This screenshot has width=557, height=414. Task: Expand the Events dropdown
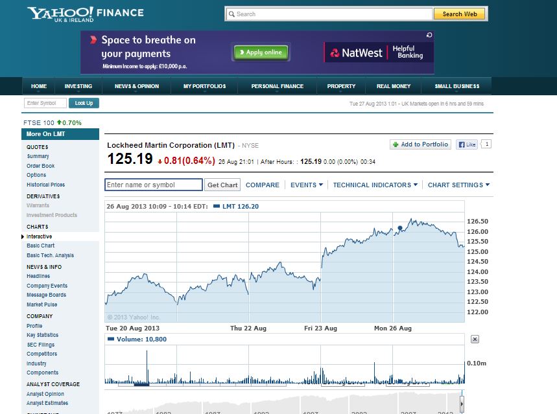point(307,185)
